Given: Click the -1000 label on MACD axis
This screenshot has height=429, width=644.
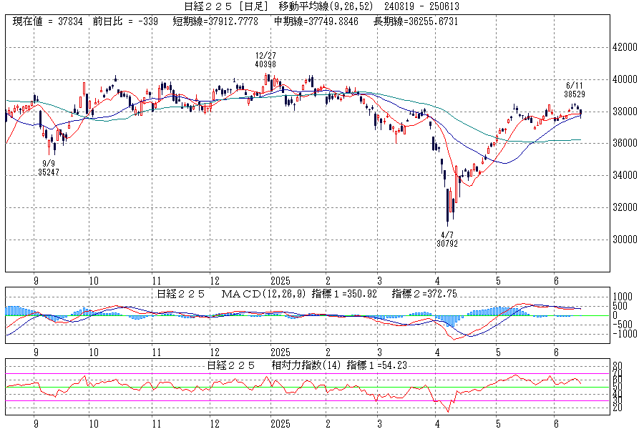Looking at the screenshot, I should [621, 333].
